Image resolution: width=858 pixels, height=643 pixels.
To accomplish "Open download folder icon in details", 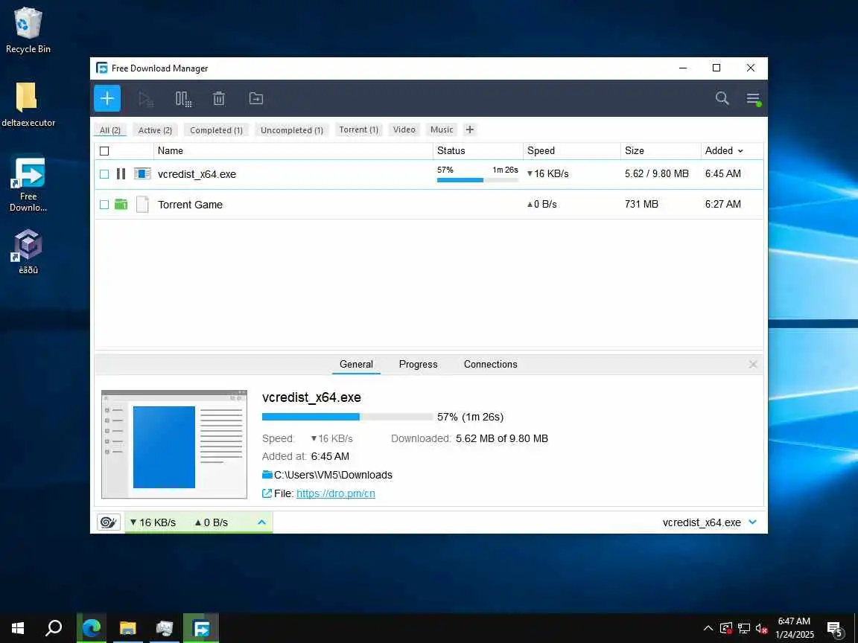I will (x=267, y=475).
